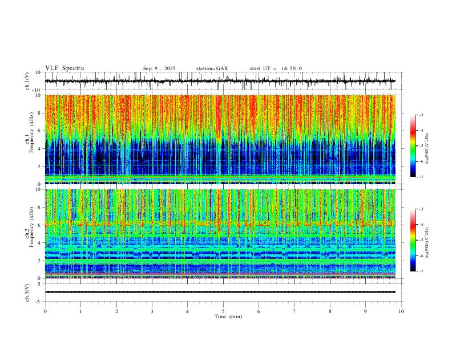This screenshot has width=452, height=349.
Task: Click the ch.1 spectrogram color scale bar
Action: pos(413,146)
